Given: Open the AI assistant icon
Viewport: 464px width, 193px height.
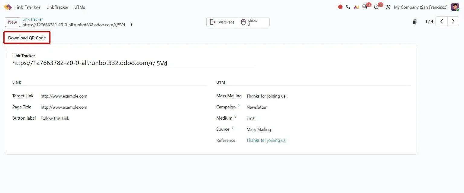Looking at the screenshot, I should point(356,7).
